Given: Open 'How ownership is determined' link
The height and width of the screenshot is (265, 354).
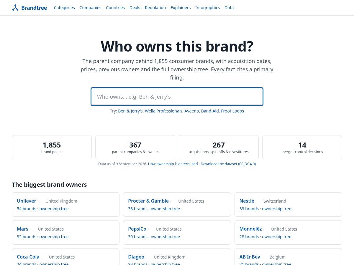Looking at the screenshot, I should pyautogui.click(x=173, y=164).
